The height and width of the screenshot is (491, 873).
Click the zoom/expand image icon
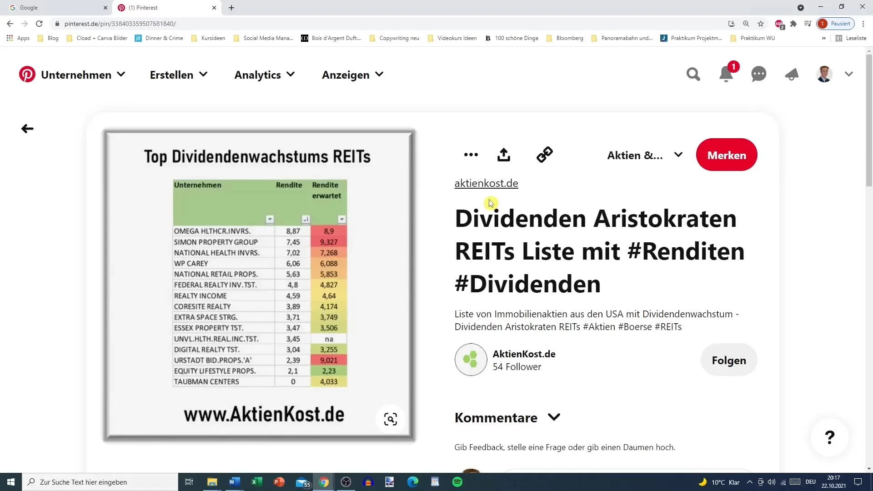pyautogui.click(x=390, y=418)
